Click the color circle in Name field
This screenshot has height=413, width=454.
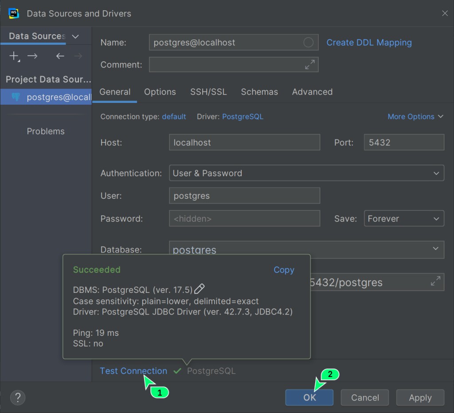(308, 43)
